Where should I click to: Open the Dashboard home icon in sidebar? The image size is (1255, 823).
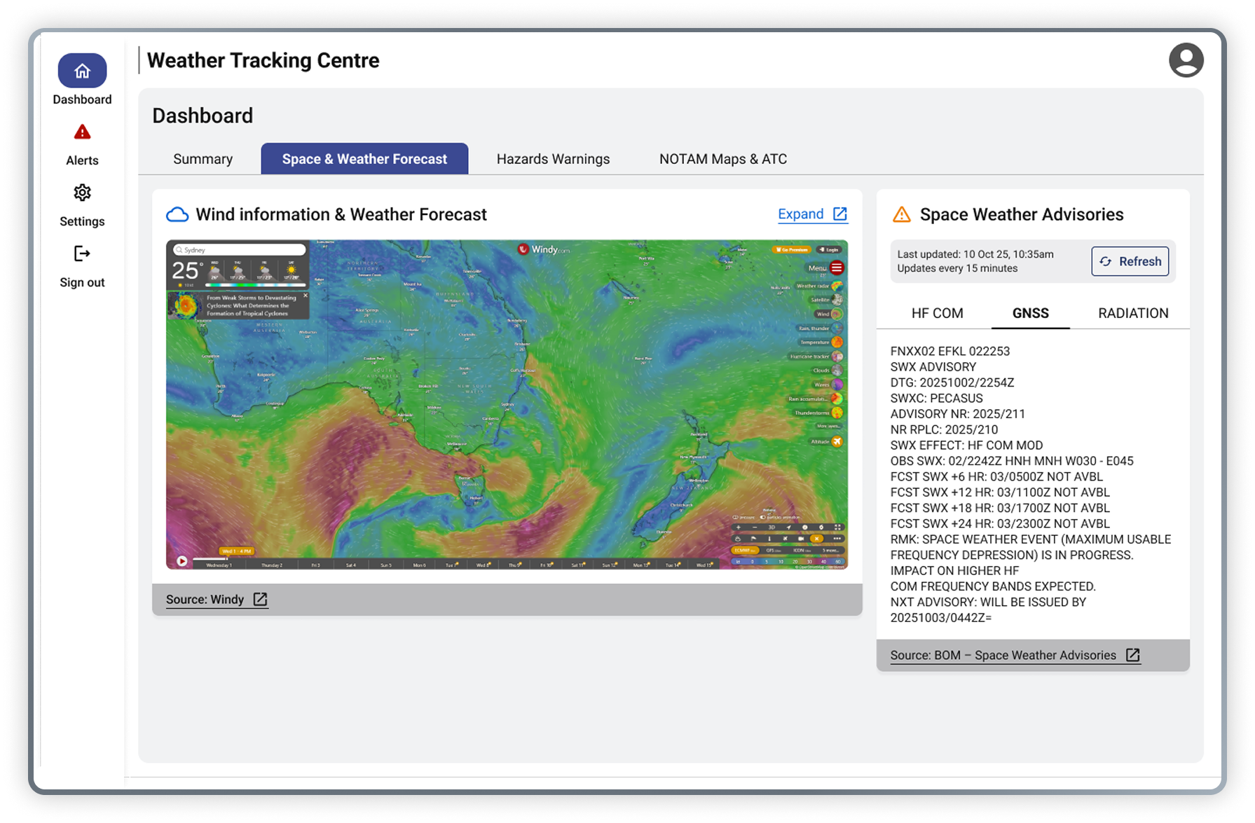coord(82,71)
